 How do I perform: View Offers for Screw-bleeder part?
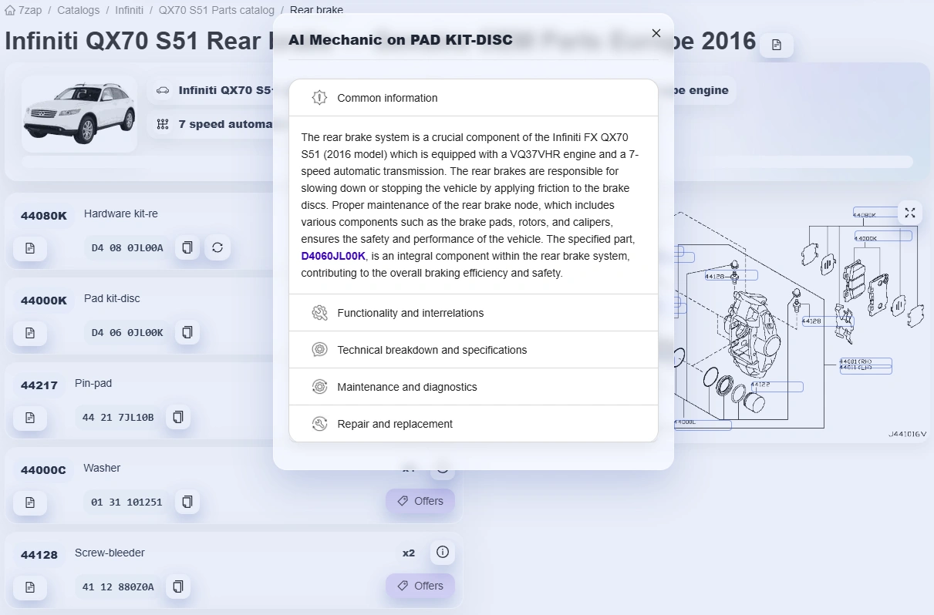[x=420, y=586]
